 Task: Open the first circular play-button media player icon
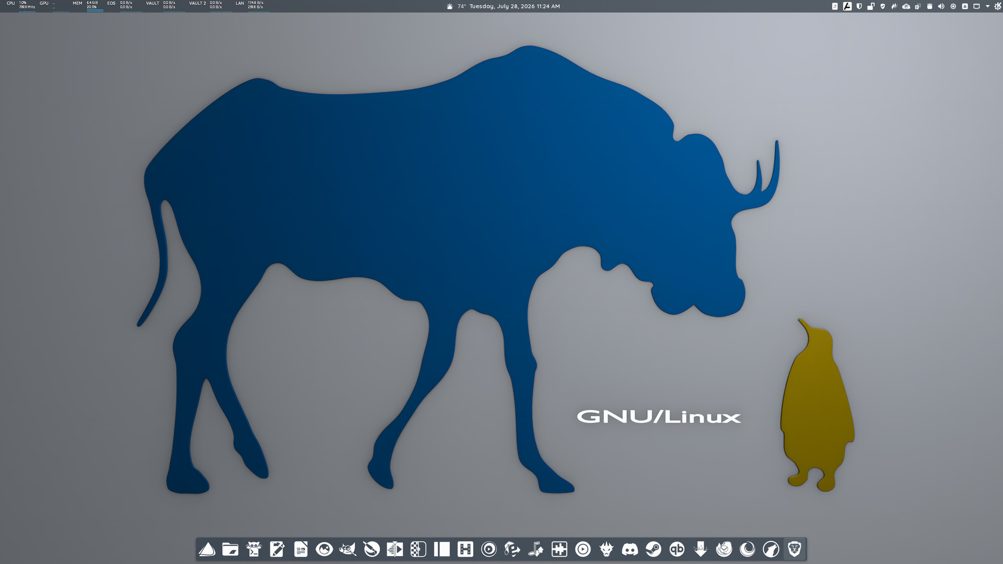pos(489,549)
